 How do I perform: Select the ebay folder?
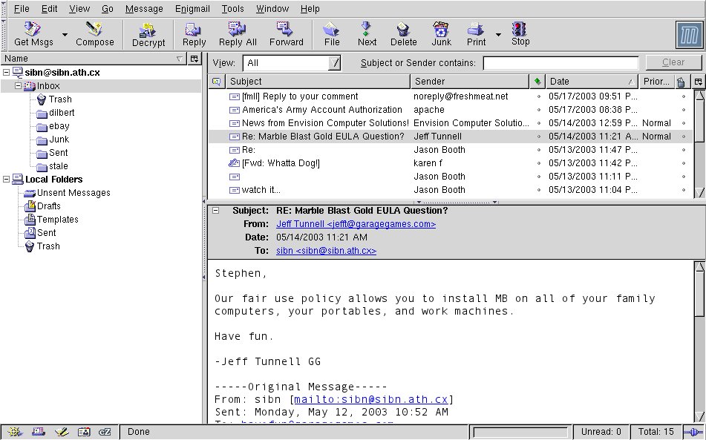click(53, 126)
